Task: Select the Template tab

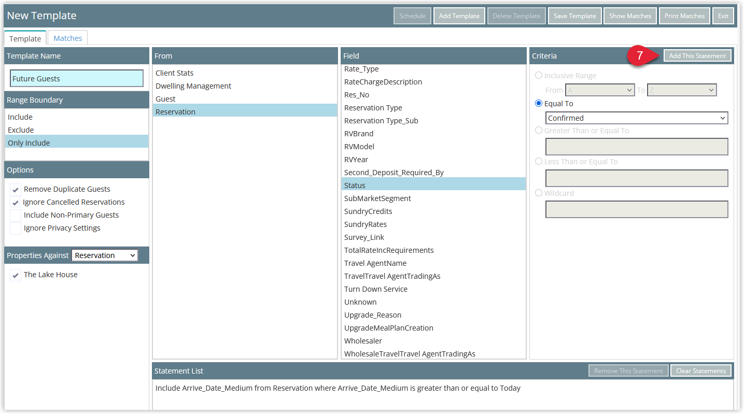Action: 25,38
